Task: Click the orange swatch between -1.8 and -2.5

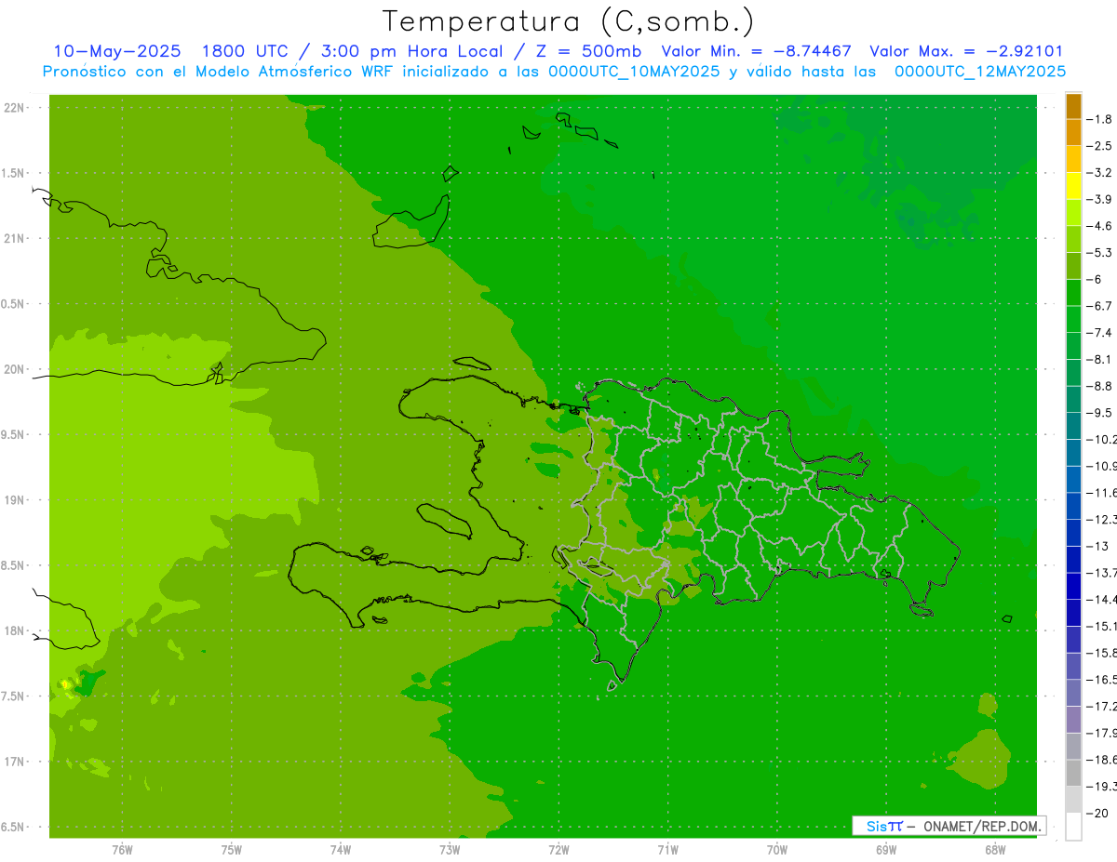Action: click(1073, 133)
